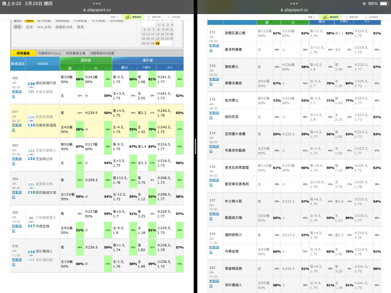
Task: Open 對戰資訊 link for game 318
Action: 17,262
